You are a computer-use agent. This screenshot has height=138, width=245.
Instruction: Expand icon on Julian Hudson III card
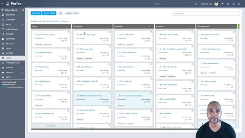coord(151,64)
